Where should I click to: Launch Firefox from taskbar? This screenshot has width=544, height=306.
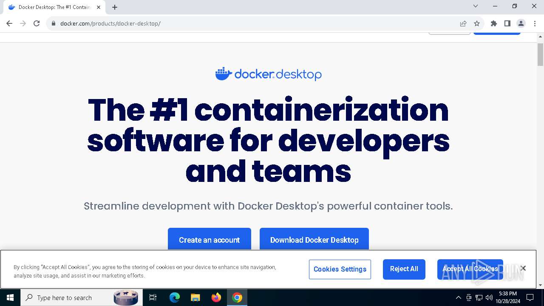tap(216, 297)
